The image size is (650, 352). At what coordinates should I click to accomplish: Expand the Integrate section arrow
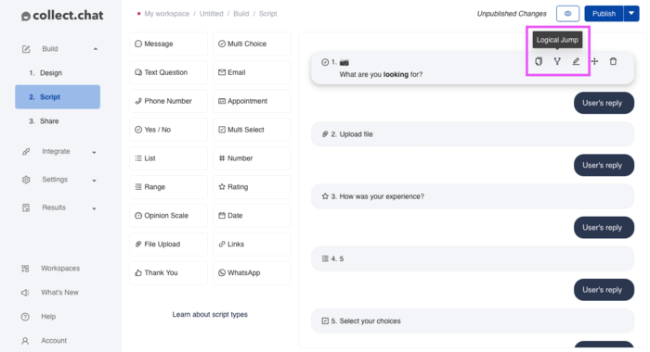tap(94, 152)
